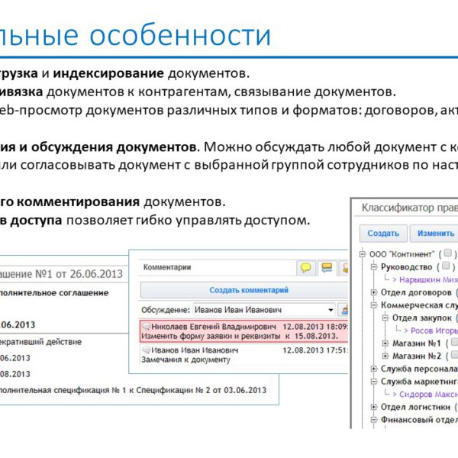This screenshot has width=458, height=458.
Task: Expand the Отдел договоров tree node
Action: point(373,292)
